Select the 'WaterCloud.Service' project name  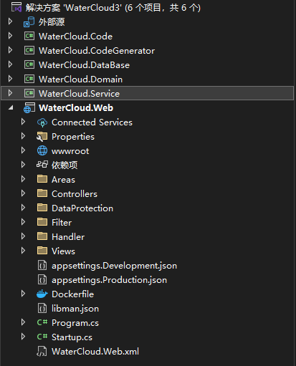click(80, 94)
